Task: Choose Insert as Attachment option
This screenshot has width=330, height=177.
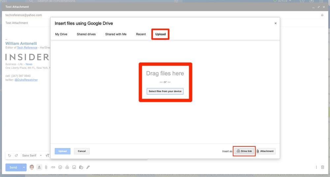Action: [265, 151]
